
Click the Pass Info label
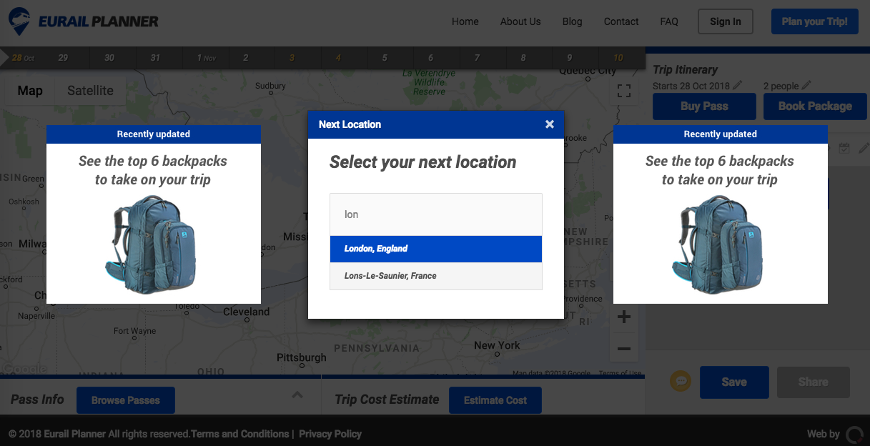coord(37,400)
